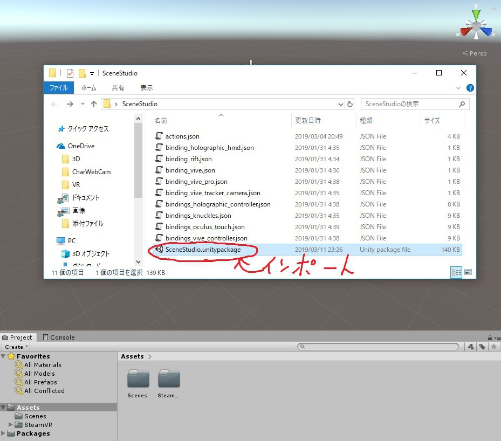Switch to large icons view layout
Image resolution: width=501 pixels, height=441 pixels.
click(x=468, y=272)
